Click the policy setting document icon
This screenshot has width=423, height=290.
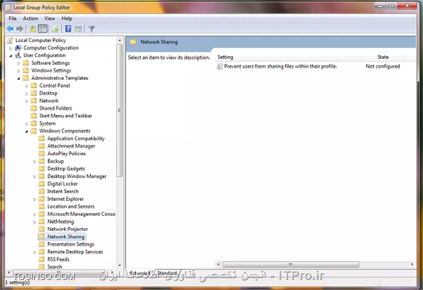(220, 66)
